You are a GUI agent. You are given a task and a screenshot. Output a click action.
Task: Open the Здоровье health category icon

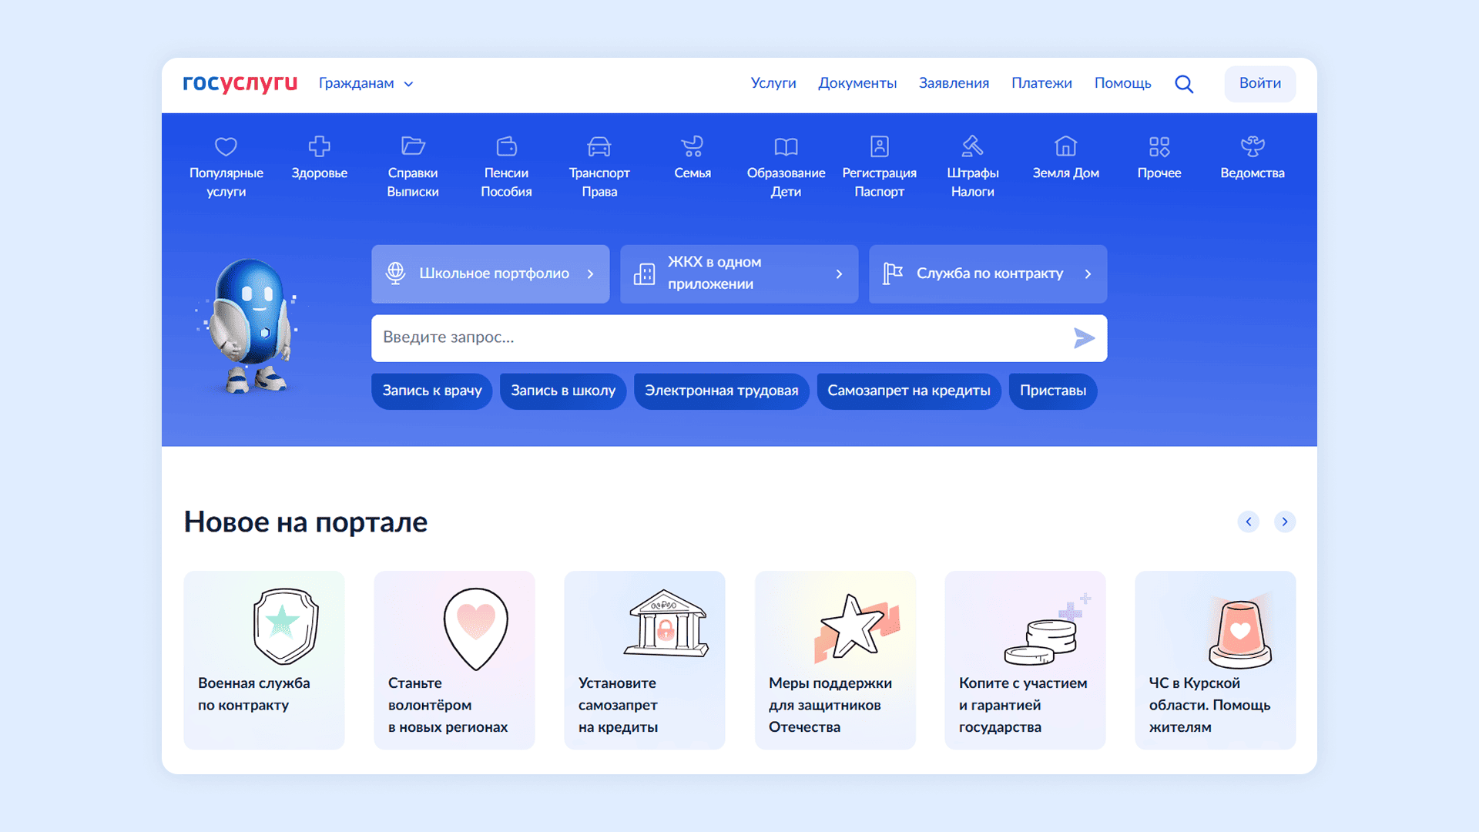[x=319, y=146]
